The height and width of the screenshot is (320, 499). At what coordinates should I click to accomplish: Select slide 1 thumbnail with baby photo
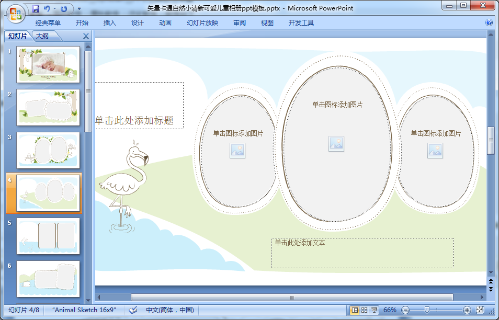[48, 64]
